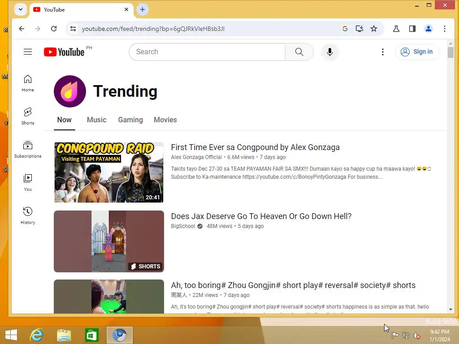View site information icon in address bar
Image resolution: width=459 pixels, height=344 pixels.
[73, 29]
